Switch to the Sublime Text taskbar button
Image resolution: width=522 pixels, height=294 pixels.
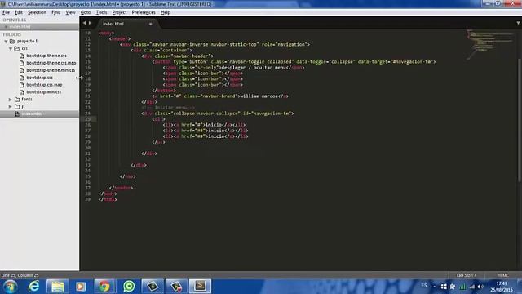(x=200, y=287)
